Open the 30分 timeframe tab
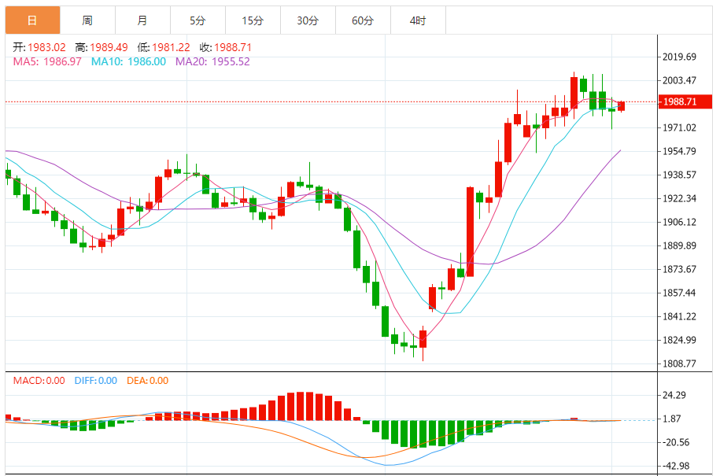The height and width of the screenshot is (476, 720). (308, 20)
